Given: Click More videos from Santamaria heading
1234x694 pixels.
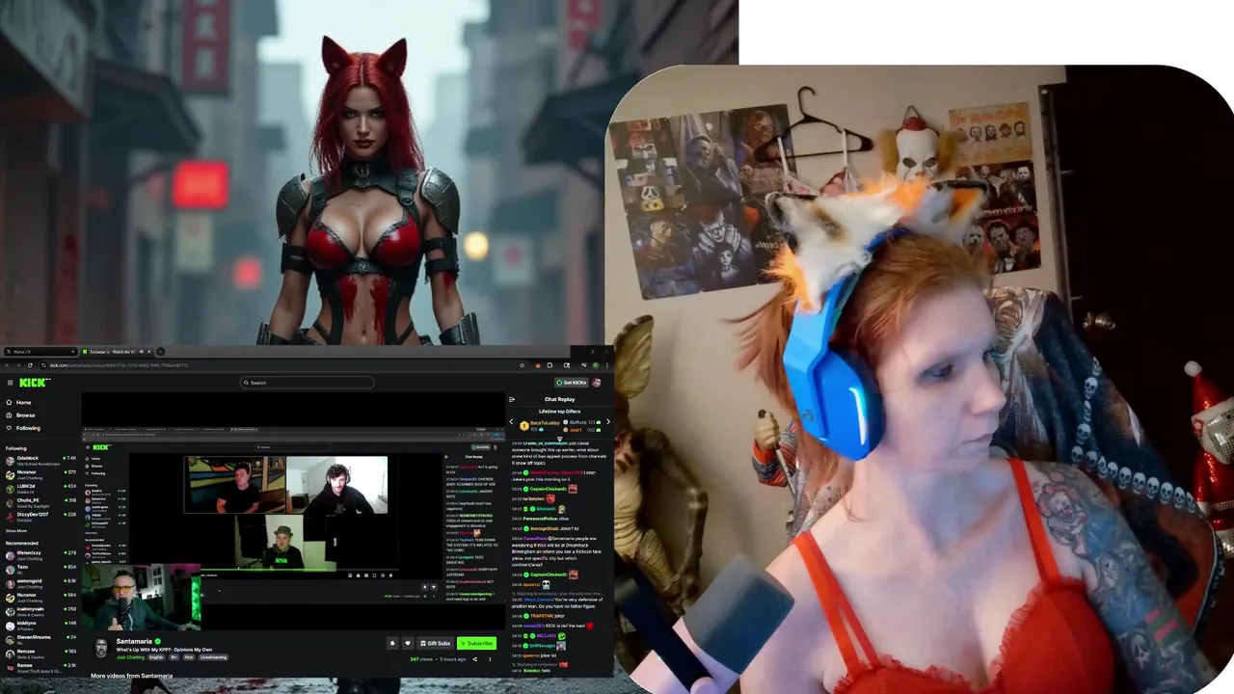Looking at the screenshot, I should pyautogui.click(x=132, y=676).
